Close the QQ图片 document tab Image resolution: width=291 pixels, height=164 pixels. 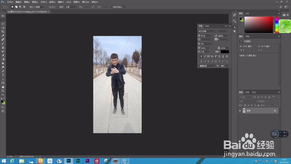[x=49, y=12]
